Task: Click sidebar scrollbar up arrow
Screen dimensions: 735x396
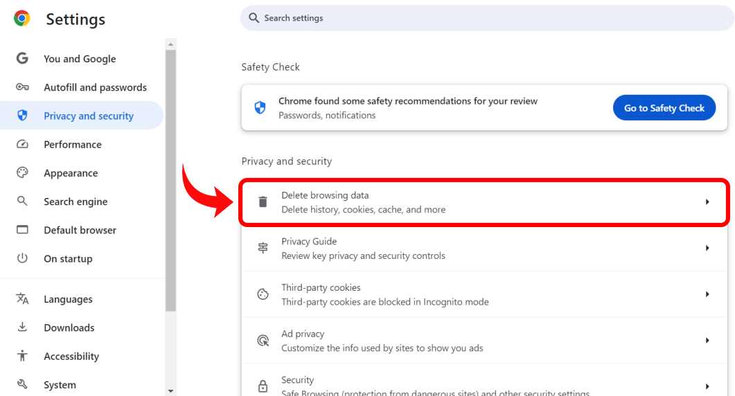Action: (x=170, y=44)
